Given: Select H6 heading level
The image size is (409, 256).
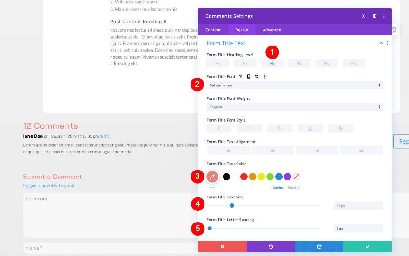Looking at the screenshot, I should 354,63.
